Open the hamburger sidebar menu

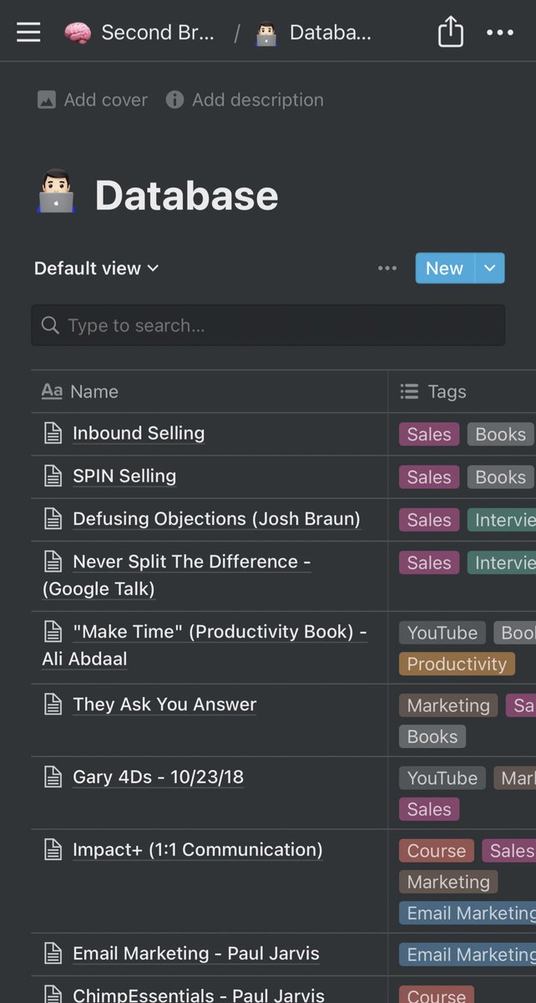pyautogui.click(x=28, y=33)
